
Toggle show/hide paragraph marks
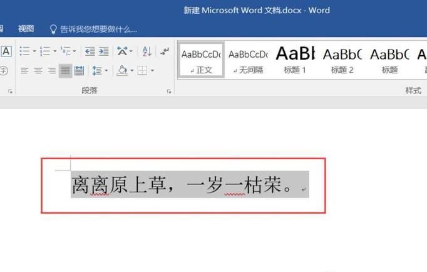165,51
